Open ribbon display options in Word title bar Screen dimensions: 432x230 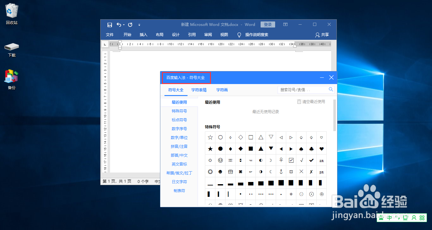coord(285,24)
